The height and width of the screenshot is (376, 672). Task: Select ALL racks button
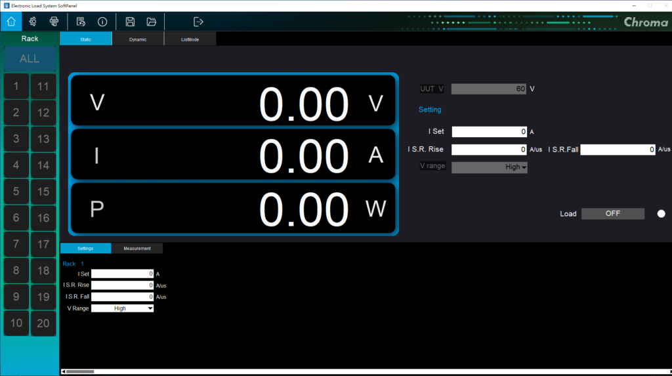click(x=30, y=59)
